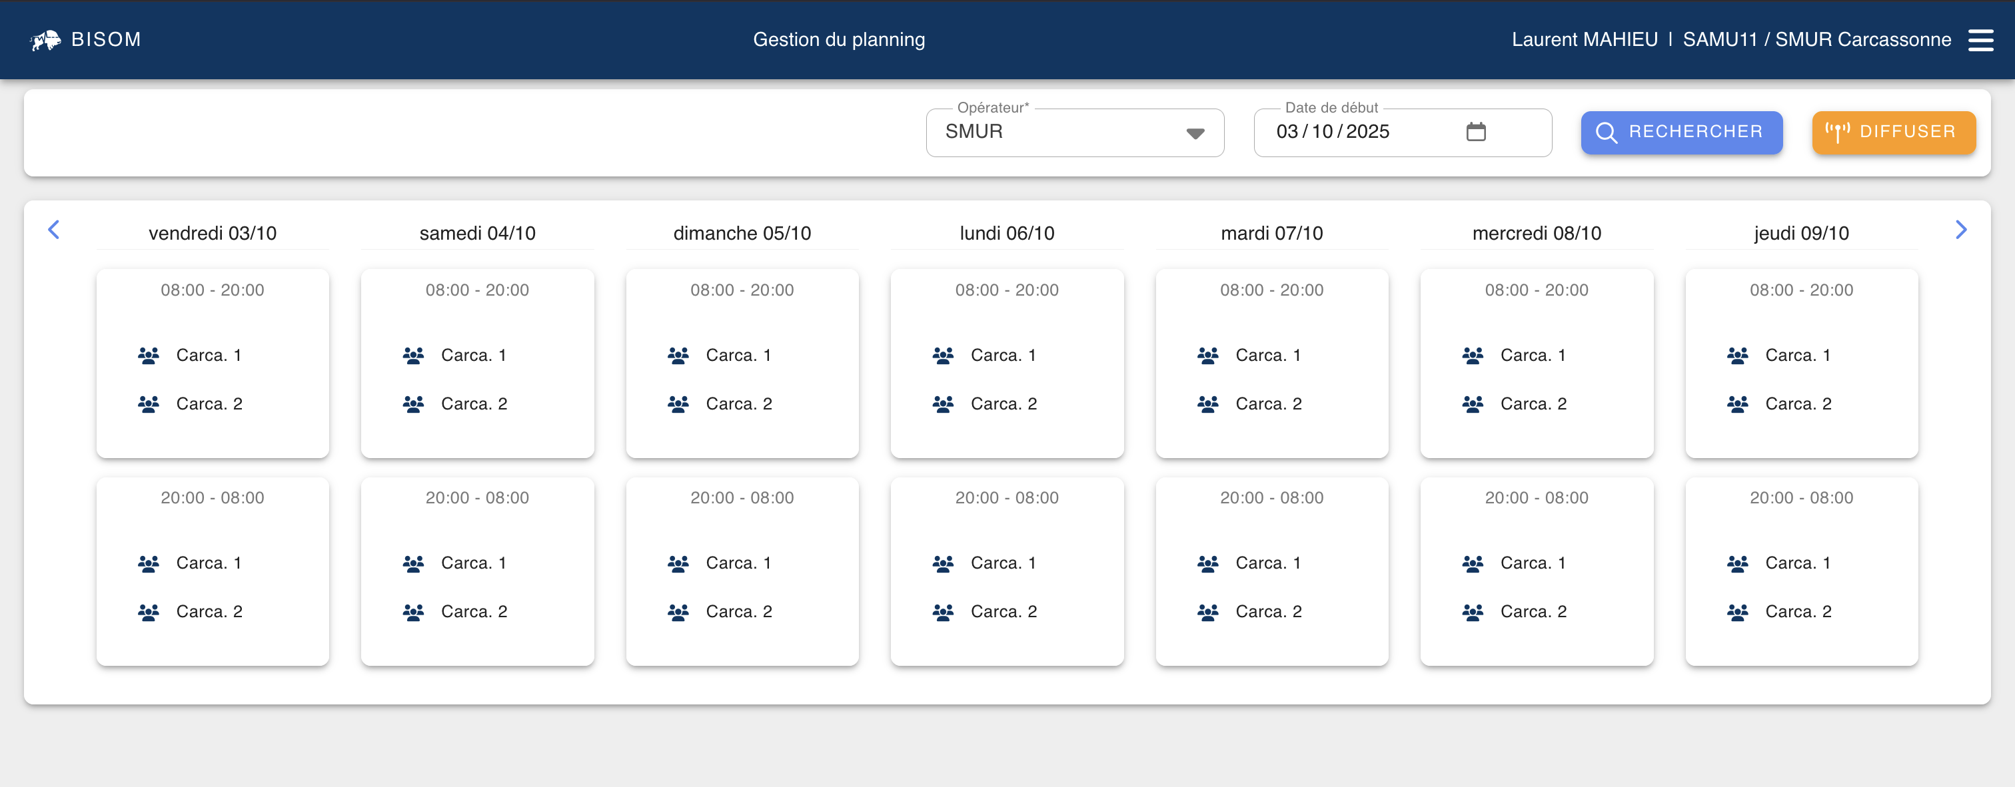Go to previous week arrow

[54, 230]
